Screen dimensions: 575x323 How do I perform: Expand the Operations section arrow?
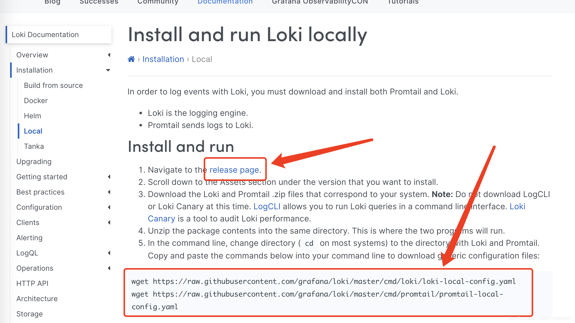tap(109, 268)
